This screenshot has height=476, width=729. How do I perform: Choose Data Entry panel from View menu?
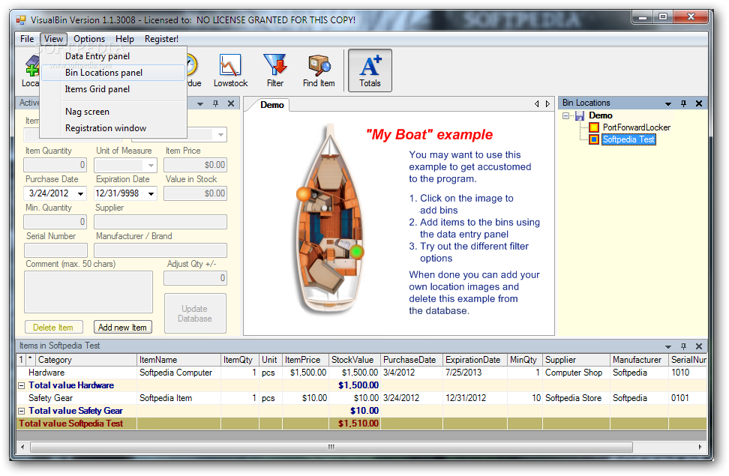click(113, 56)
